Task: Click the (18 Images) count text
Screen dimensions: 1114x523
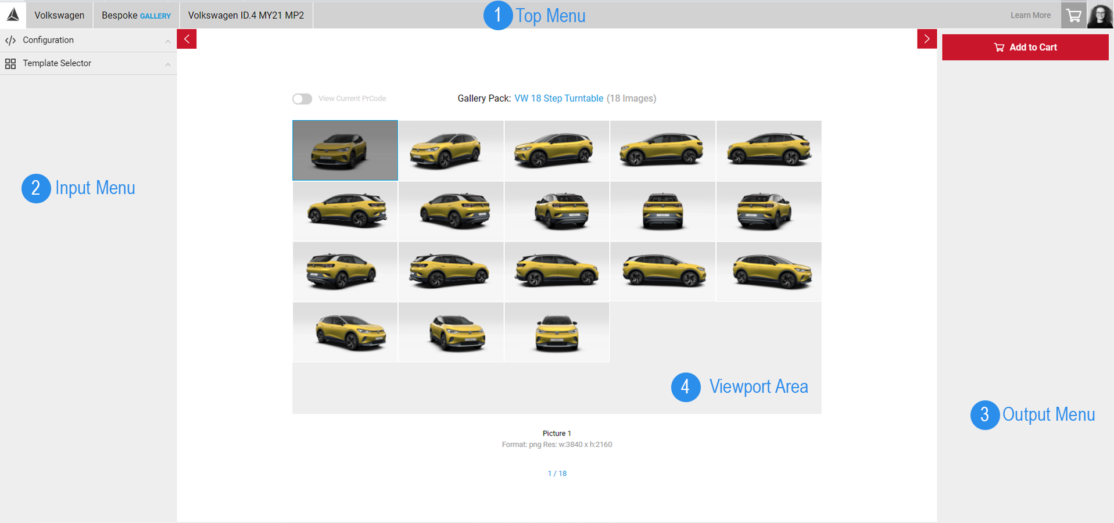Action: coord(631,98)
